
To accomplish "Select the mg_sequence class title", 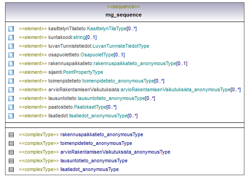I will [123, 15].
